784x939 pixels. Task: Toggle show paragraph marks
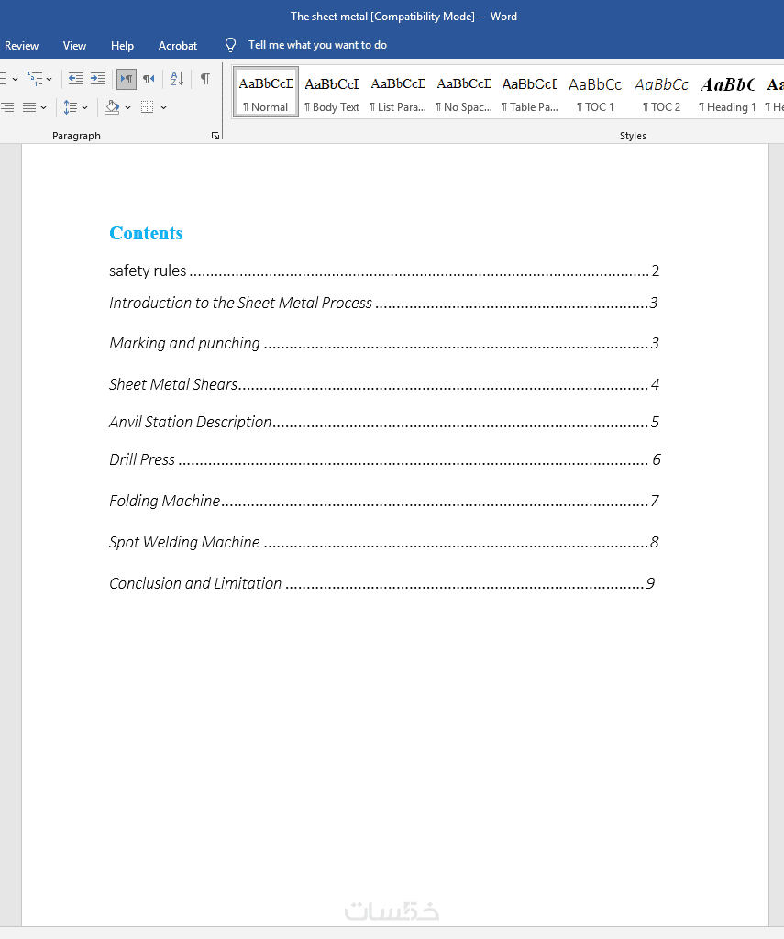tap(204, 79)
